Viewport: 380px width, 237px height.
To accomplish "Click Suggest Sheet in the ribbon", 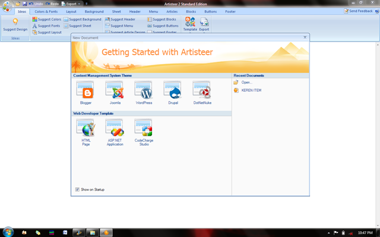I will 78,26.
